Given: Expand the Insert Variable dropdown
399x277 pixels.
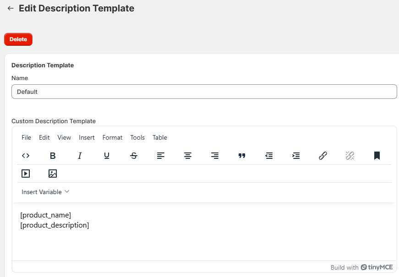Looking at the screenshot, I should 45,192.
